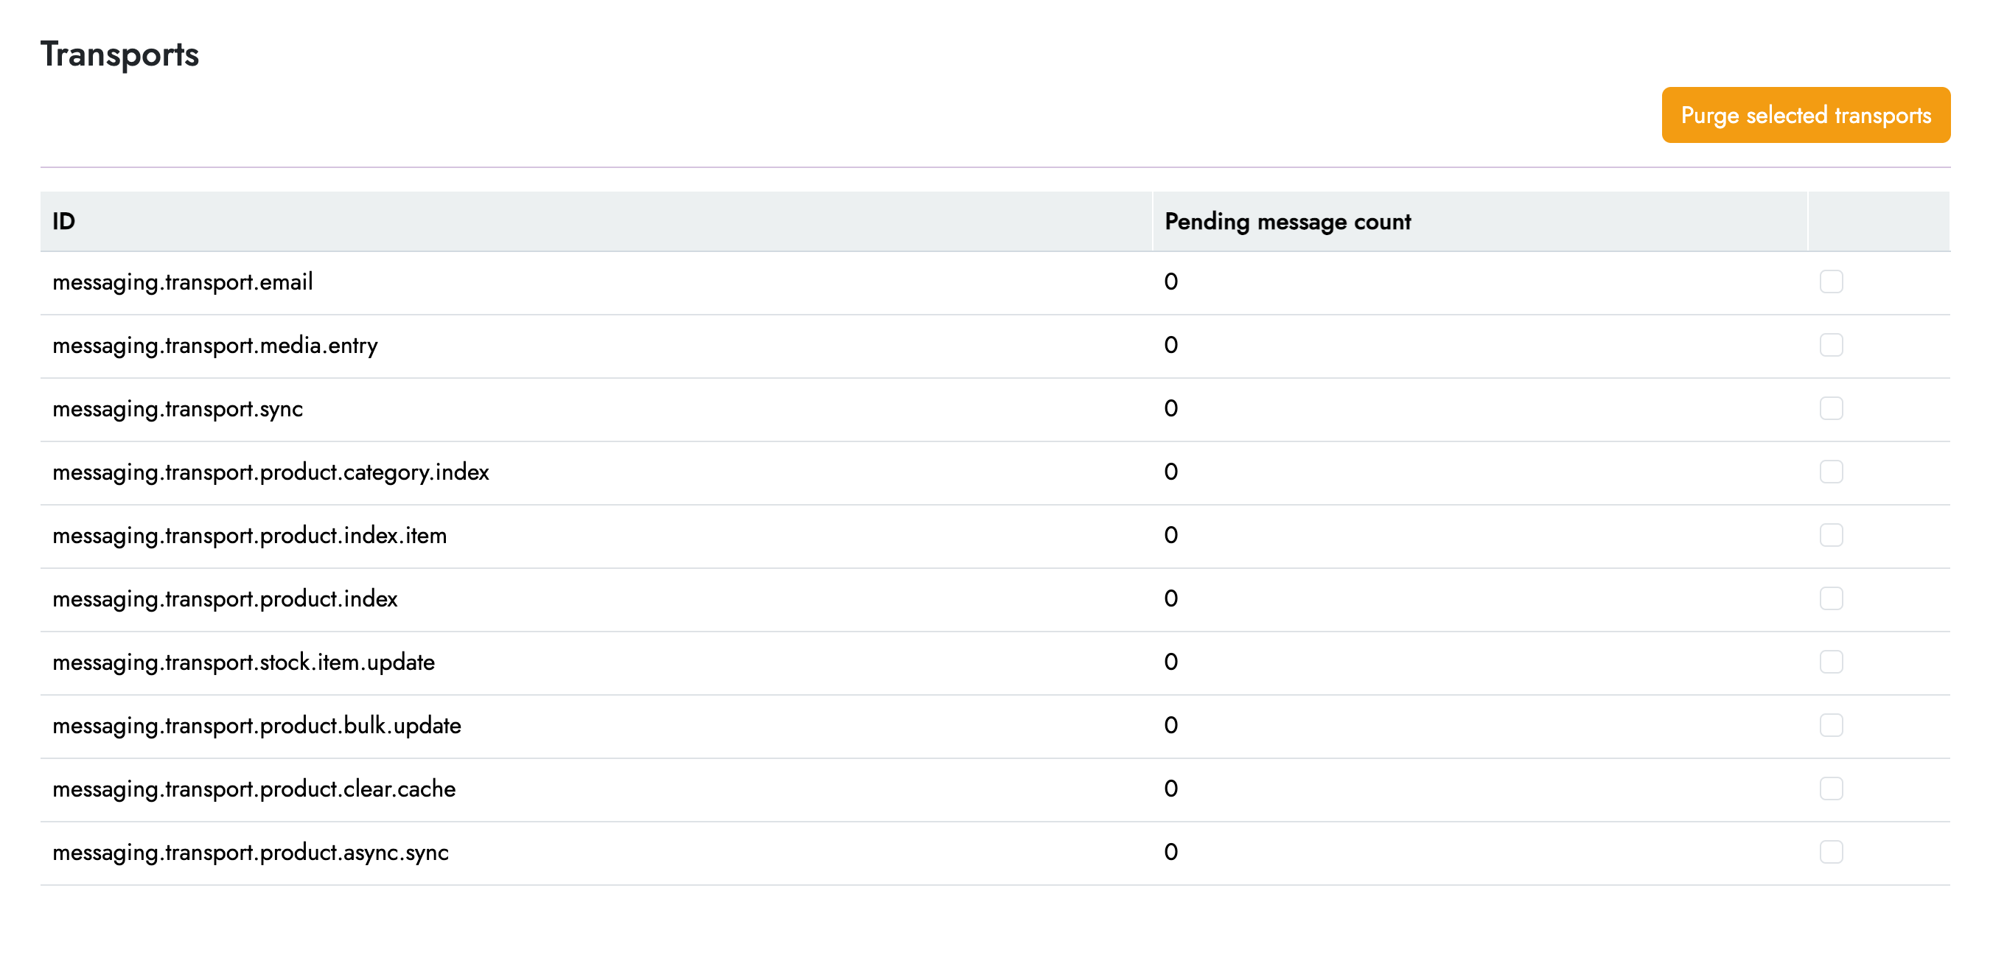Viewport: 1993px width, 958px height.
Task: Tick stock.item.update transport checkbox
Action: click(1831, 662)
